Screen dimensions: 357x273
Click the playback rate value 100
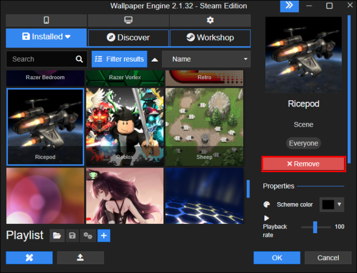(x=339, y=226)
